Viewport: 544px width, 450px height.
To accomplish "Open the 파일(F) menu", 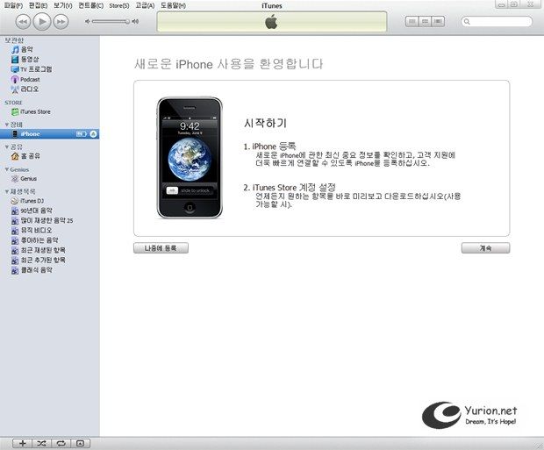I will pyautogui.click(x=13, y=5).
